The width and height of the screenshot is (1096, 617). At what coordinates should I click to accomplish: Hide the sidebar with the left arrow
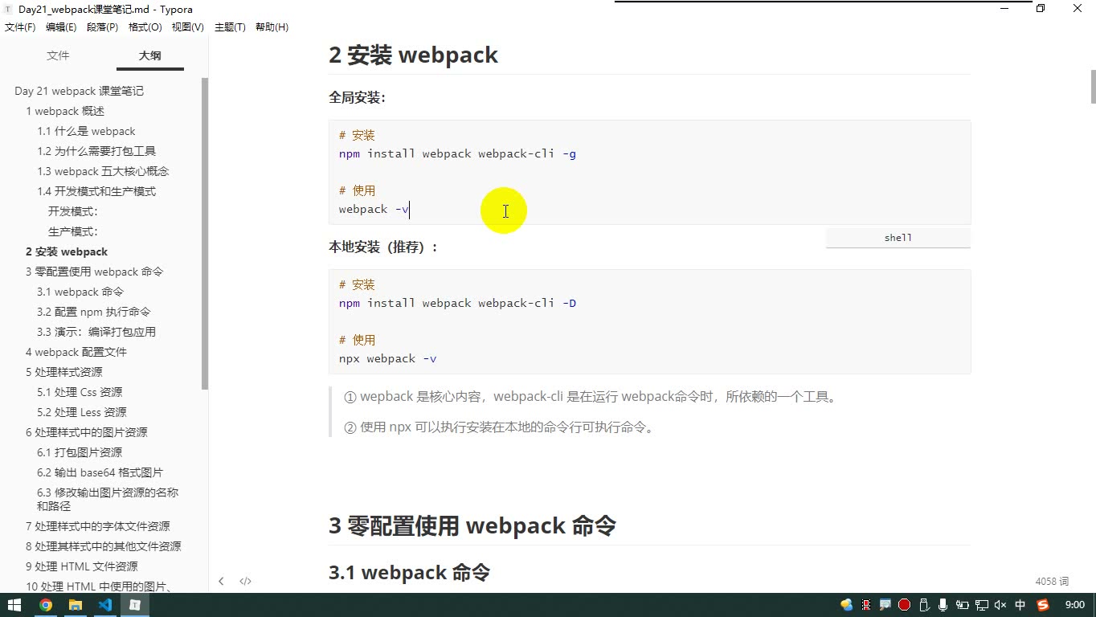(x=221, y=581)
